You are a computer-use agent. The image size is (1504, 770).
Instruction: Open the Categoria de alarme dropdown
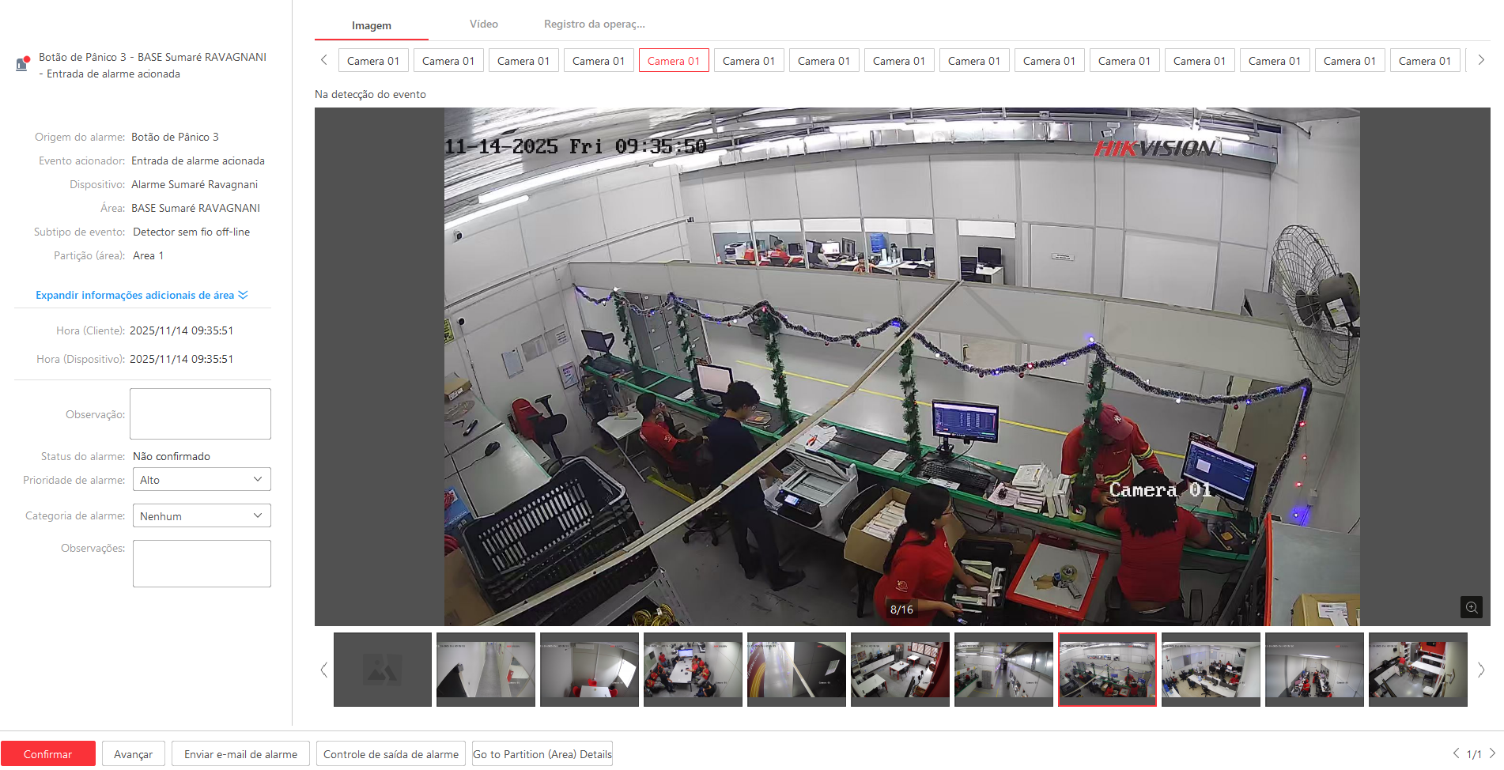(202, 516)
